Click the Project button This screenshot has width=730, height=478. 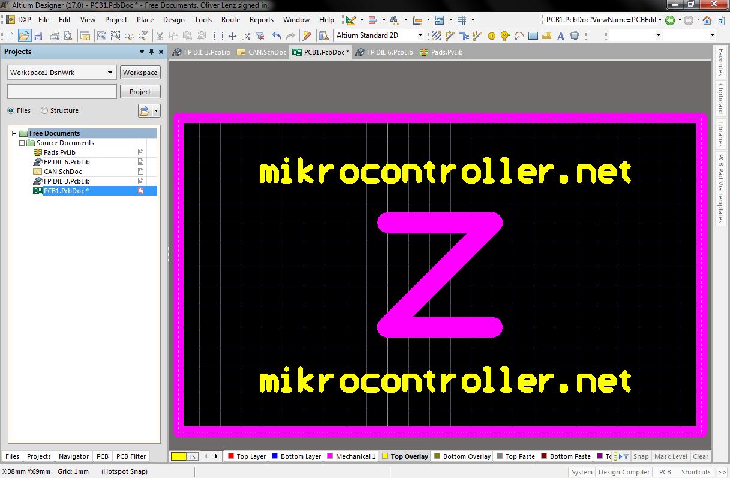coord(140,92)
